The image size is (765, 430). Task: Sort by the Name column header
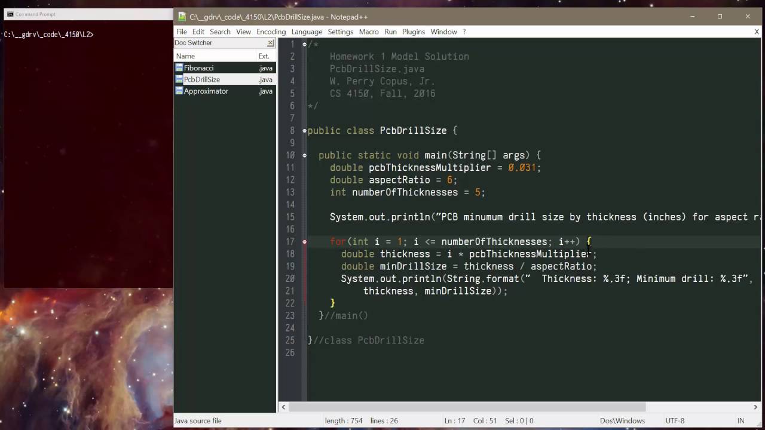tap(215, 56)
